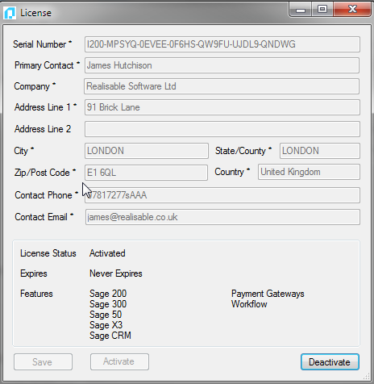Click the 'Features' label
The image size is (374, 384).
click(36, 294)
